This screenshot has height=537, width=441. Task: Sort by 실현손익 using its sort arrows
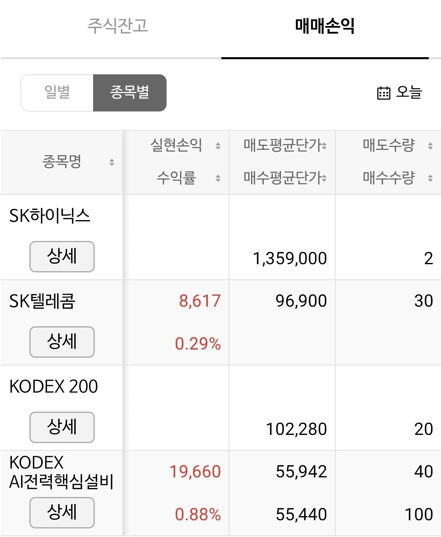coord(218,146)
